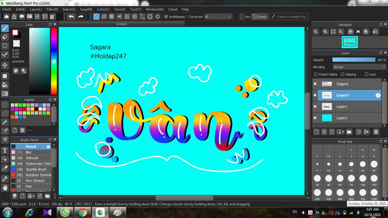388x218 pixels.
Task: Click the Navigator preview thumbnail
Action: (x=349, y=42)
